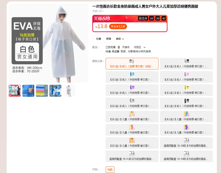Open the 河西区 delivery location chevron
Viewport: 221px width, 173px height.
(x=144, y=47)
